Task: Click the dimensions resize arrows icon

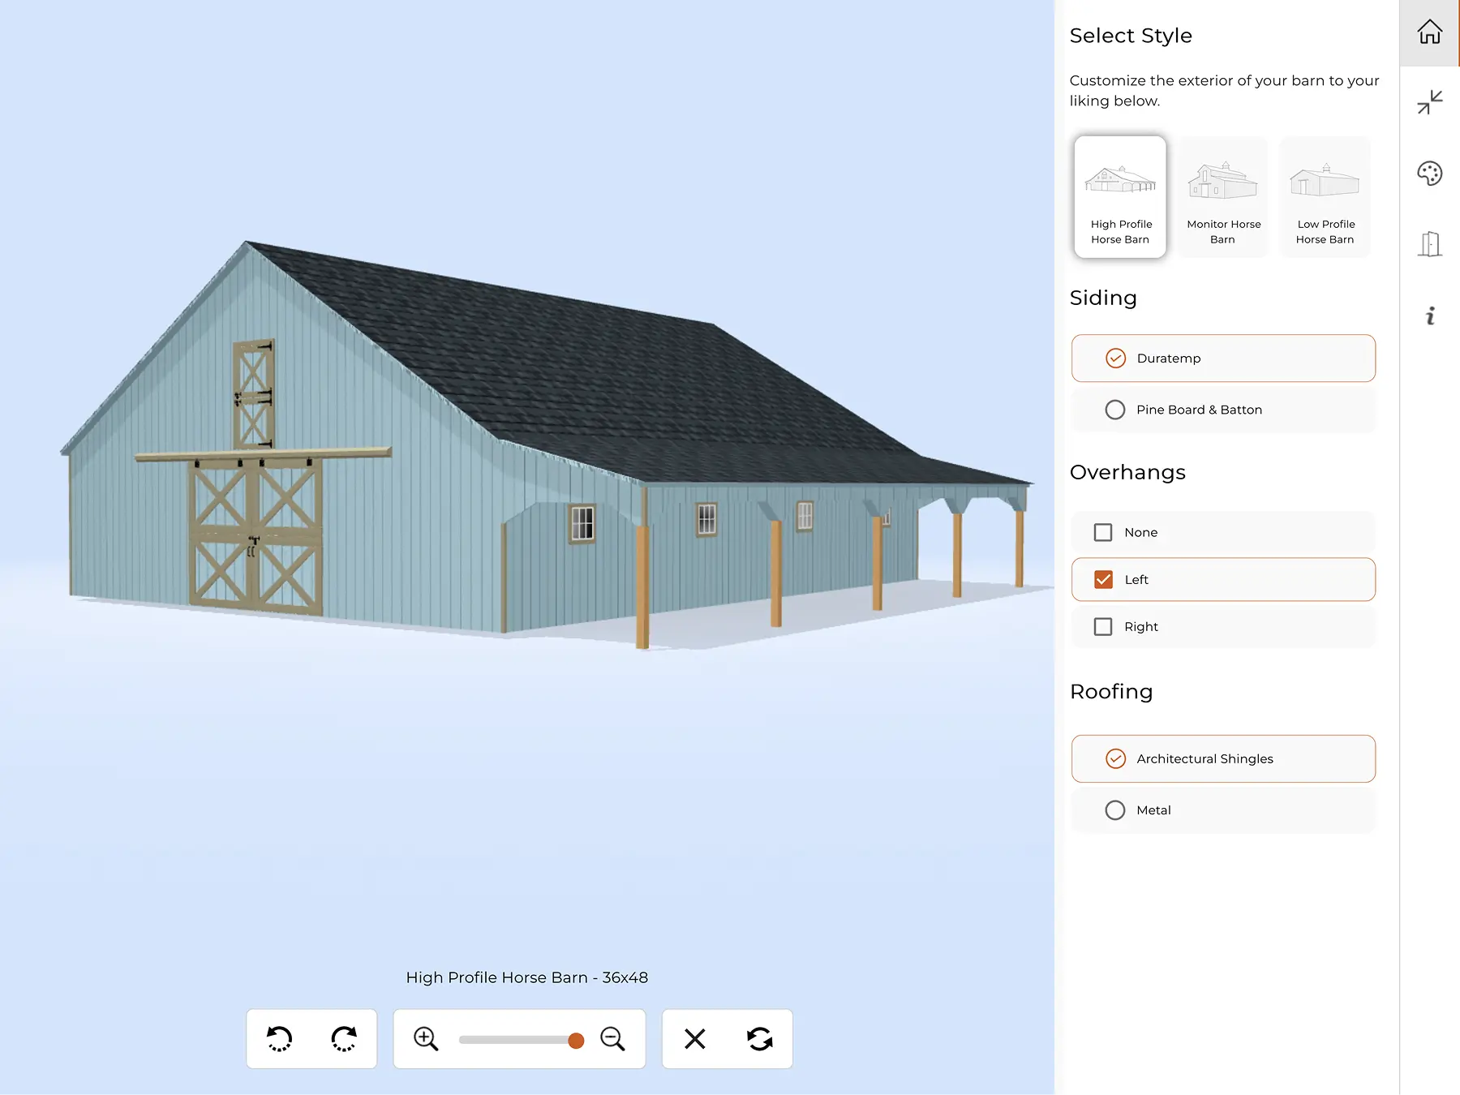Action: pyautogui.click(x=1429, y=102)
